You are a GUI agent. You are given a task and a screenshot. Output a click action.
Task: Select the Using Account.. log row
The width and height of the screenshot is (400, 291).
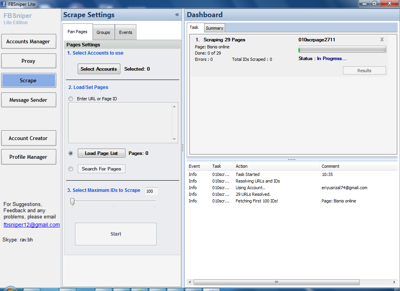[292, 188]
